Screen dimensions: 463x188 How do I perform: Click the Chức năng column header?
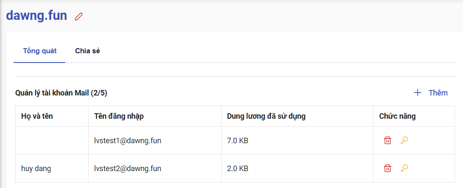(x=397, y=116)
